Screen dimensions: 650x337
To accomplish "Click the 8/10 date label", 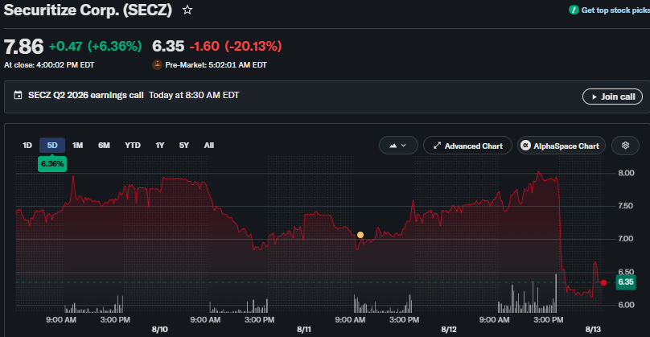I will click(x=159, y=330).
